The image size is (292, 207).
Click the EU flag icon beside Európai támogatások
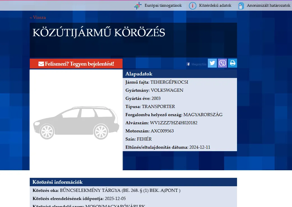click(137, 5)
